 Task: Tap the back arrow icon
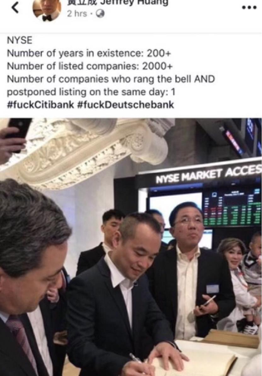pyautogui.click(x=15, y=8)
